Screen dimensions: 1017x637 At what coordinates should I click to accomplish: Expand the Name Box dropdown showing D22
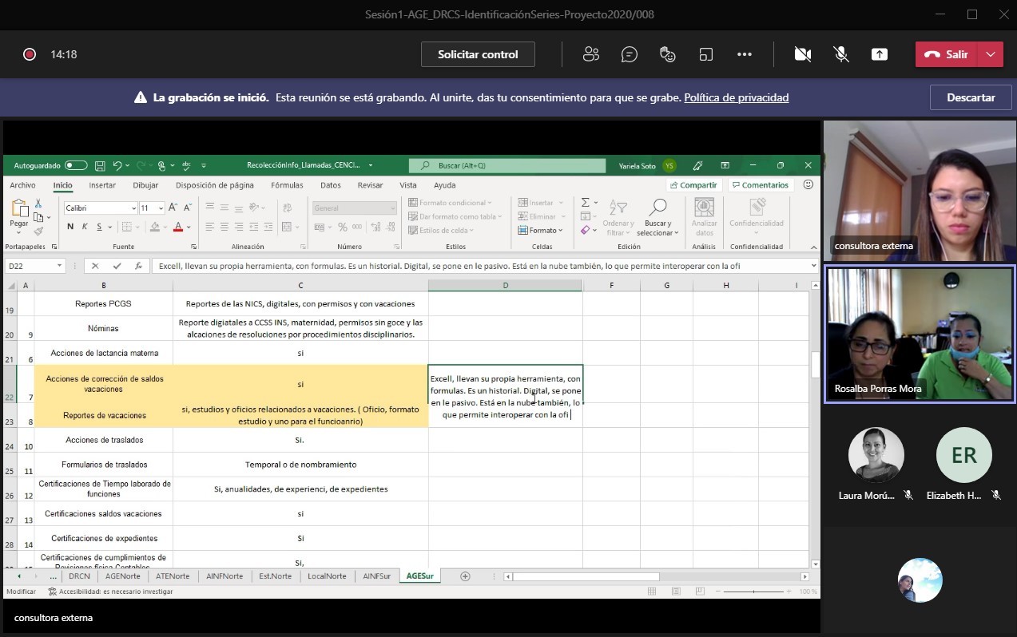click(60, 267)
